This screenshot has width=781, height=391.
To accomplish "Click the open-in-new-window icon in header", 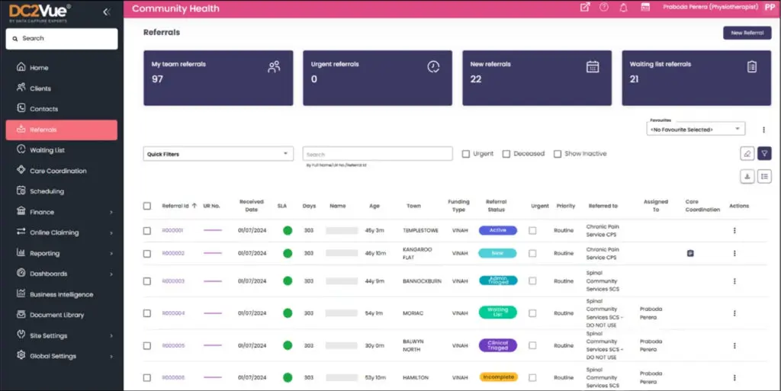I will (585, 8).
